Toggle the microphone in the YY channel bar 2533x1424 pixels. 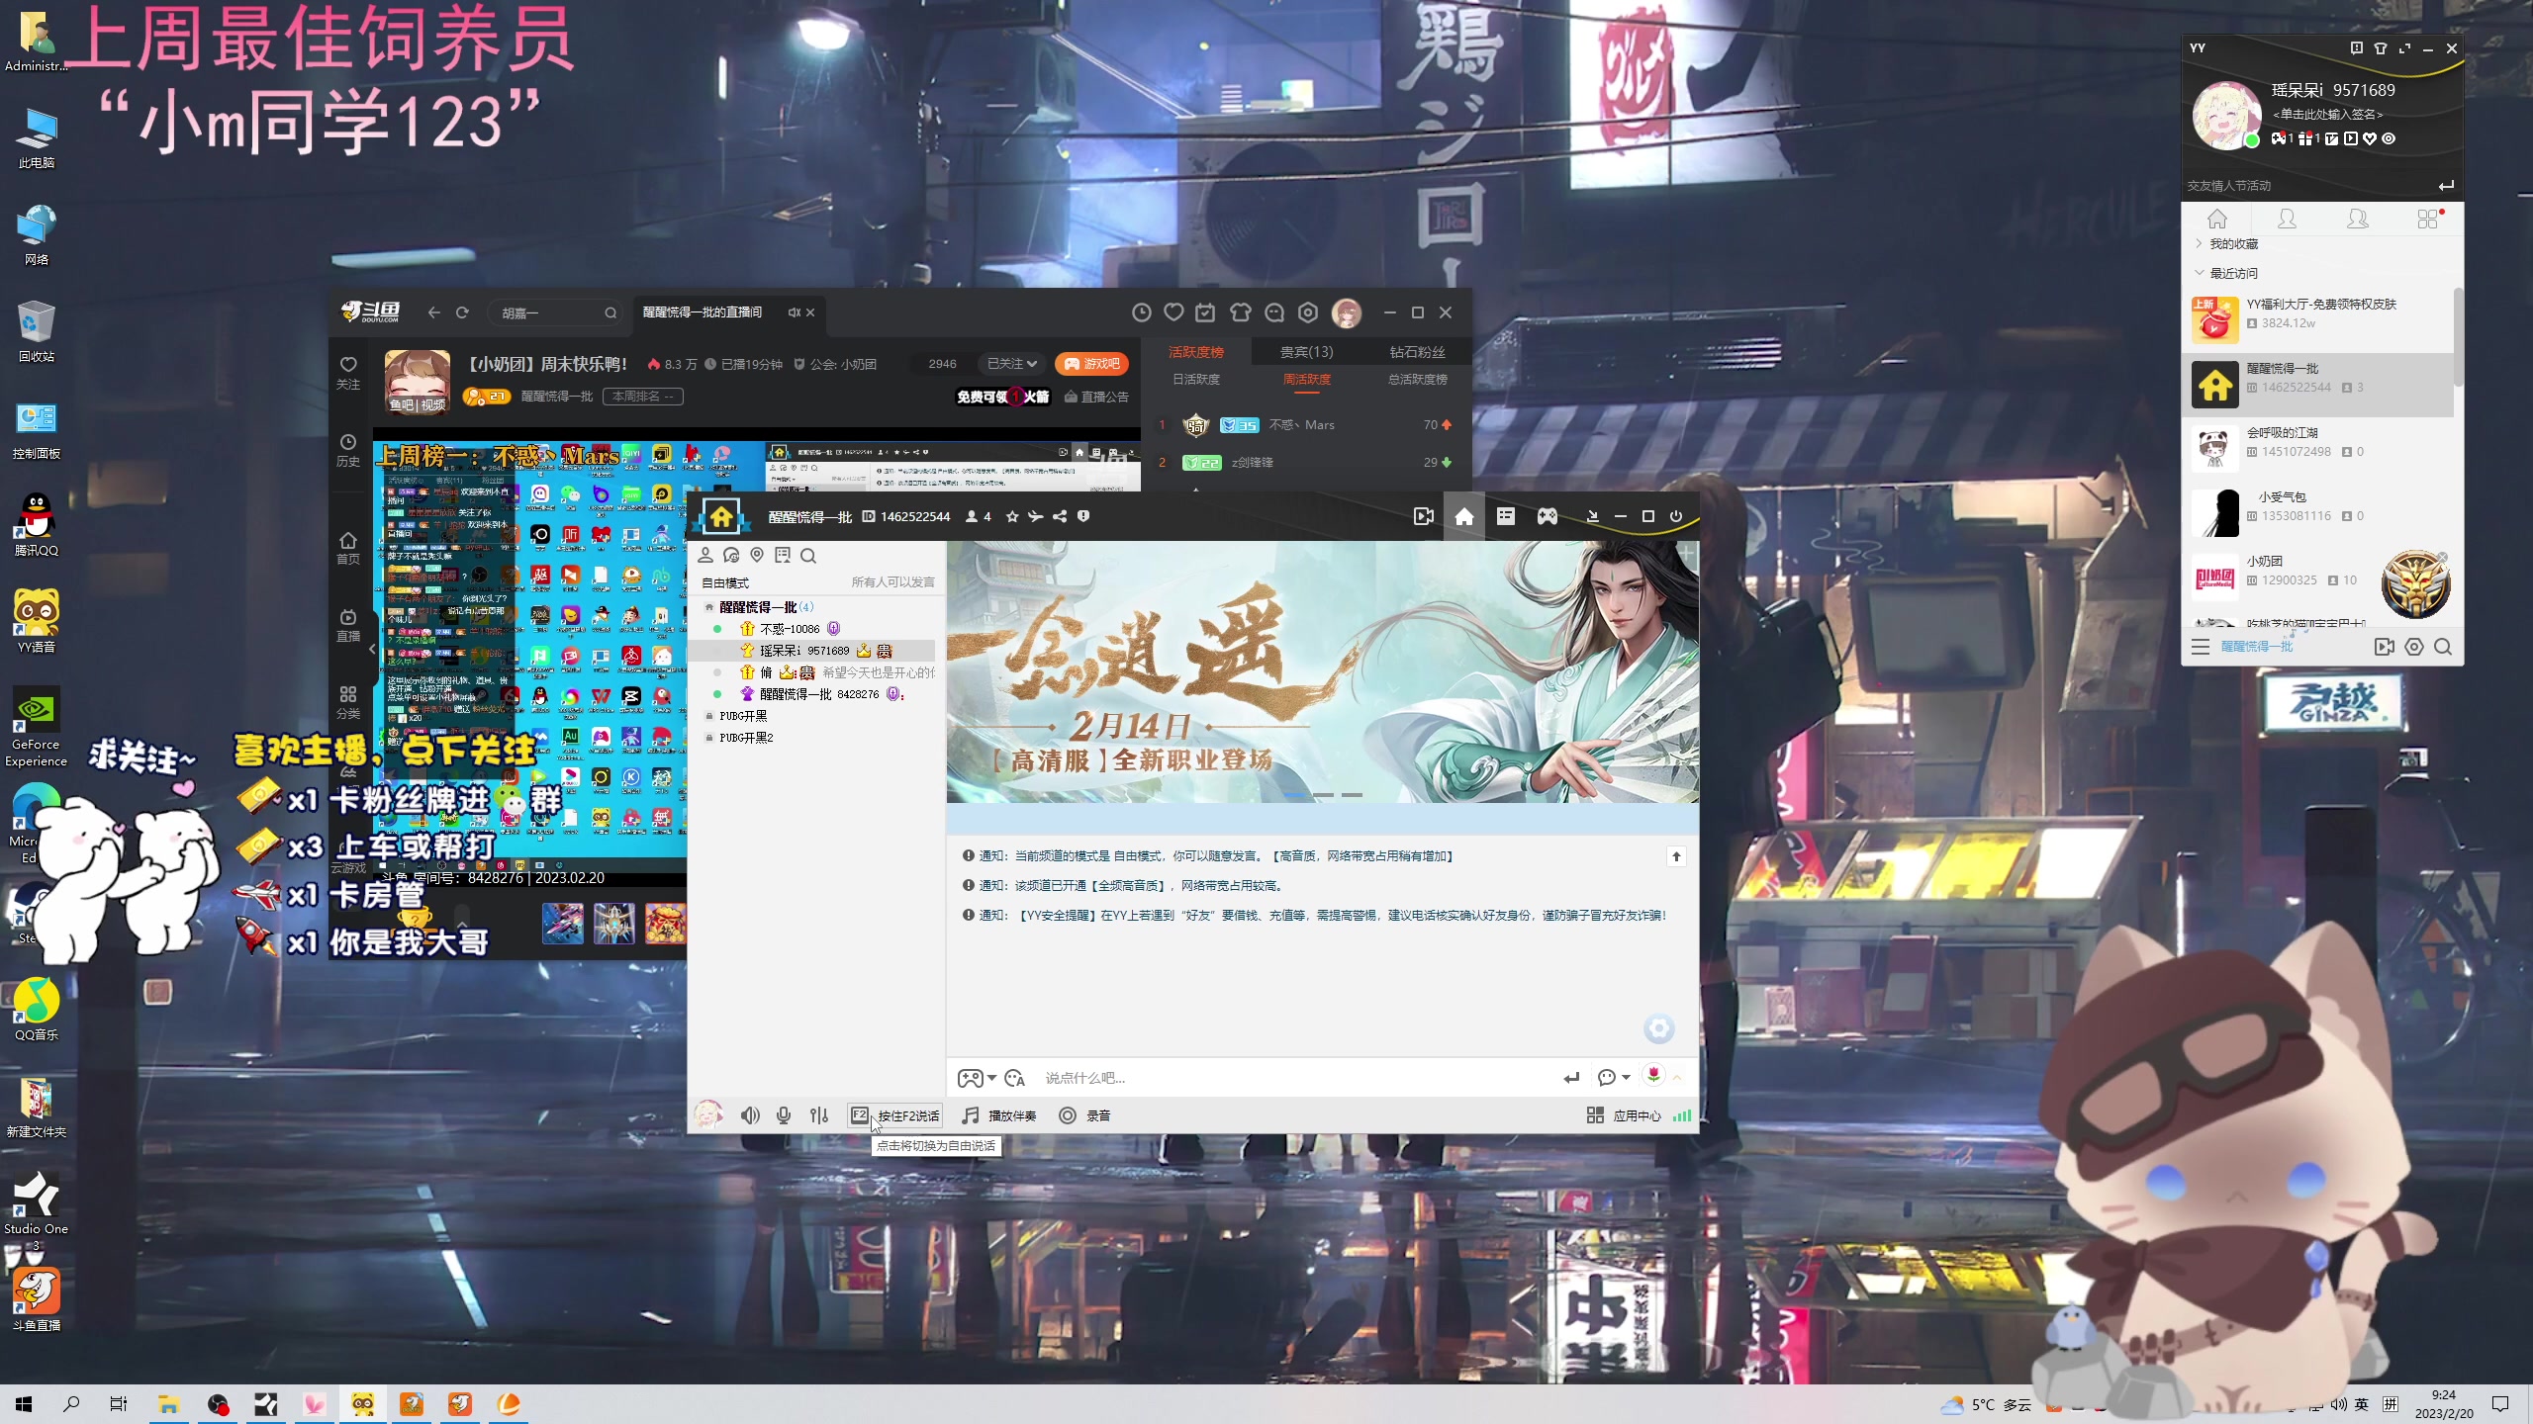tap(784, 1115)
